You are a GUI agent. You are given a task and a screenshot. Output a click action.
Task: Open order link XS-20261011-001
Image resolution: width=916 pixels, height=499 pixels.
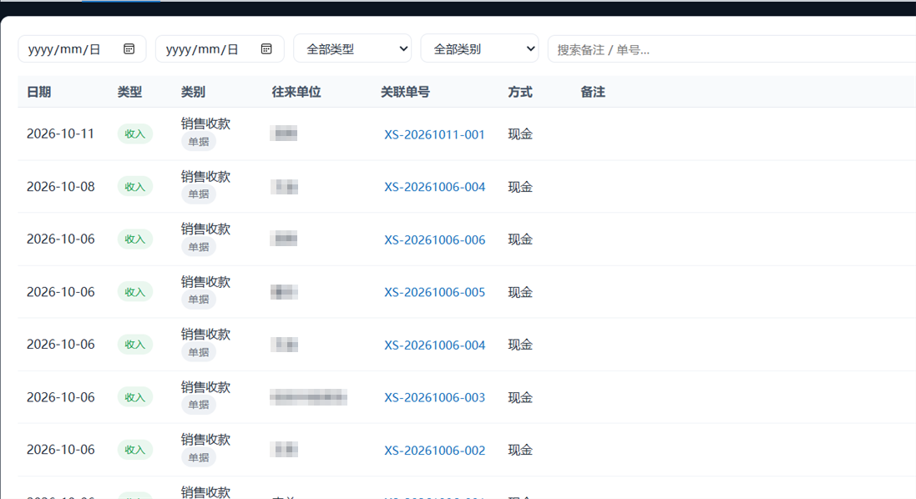click(x=435, y=134)
